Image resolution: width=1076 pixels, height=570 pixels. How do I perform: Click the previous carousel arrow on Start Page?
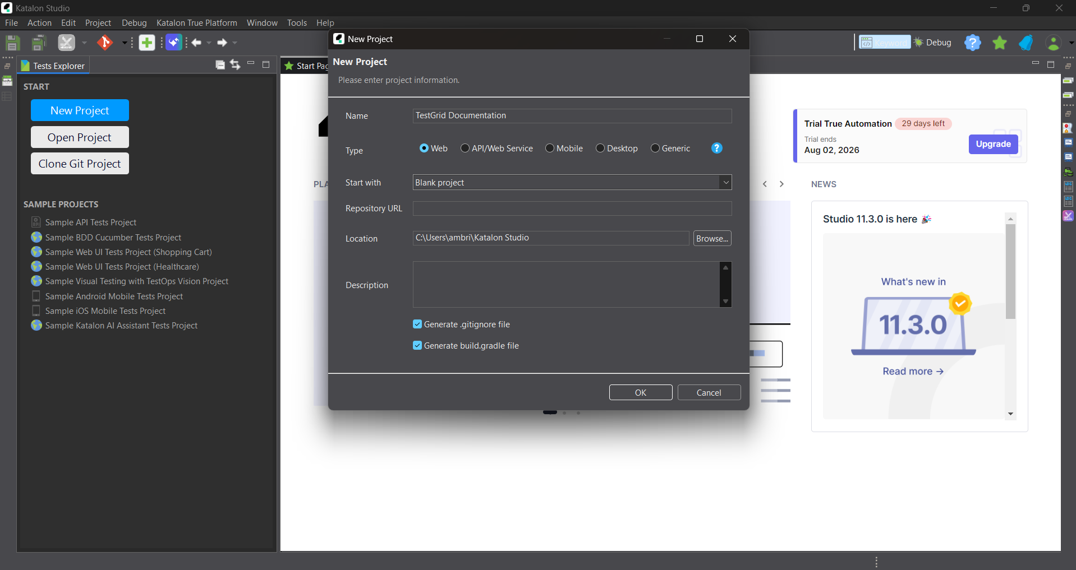click(765, 184)
